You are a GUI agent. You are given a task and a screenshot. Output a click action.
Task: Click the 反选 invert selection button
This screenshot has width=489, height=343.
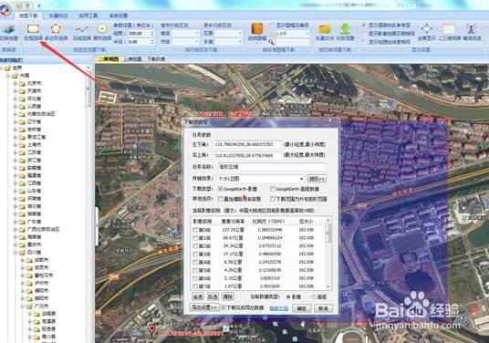(x=213, y=296)
